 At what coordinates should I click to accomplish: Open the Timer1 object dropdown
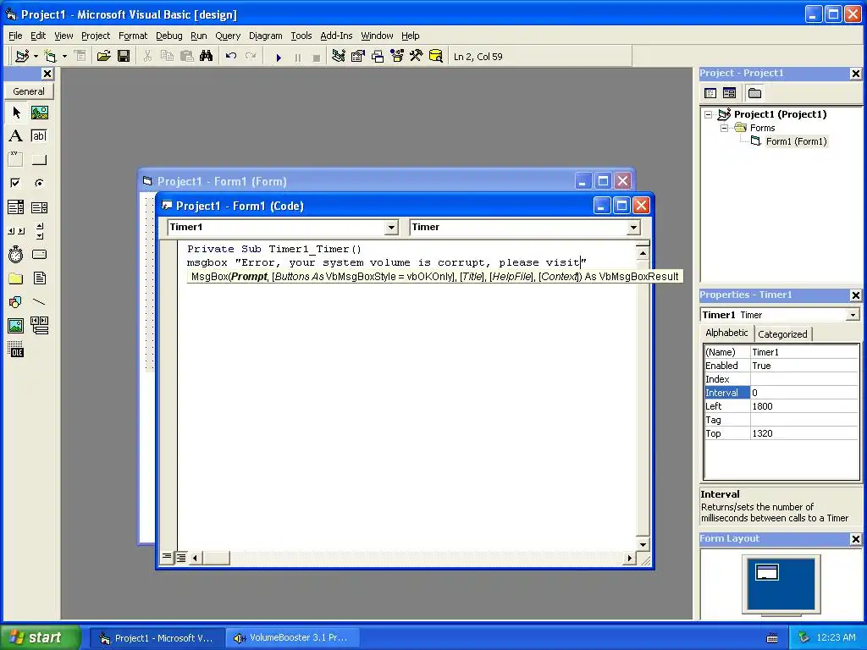coord(391,227)
